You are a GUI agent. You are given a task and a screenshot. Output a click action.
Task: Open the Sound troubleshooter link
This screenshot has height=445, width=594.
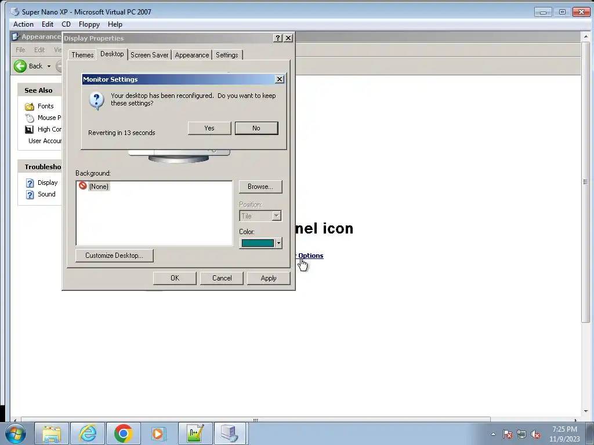[46, 194]
